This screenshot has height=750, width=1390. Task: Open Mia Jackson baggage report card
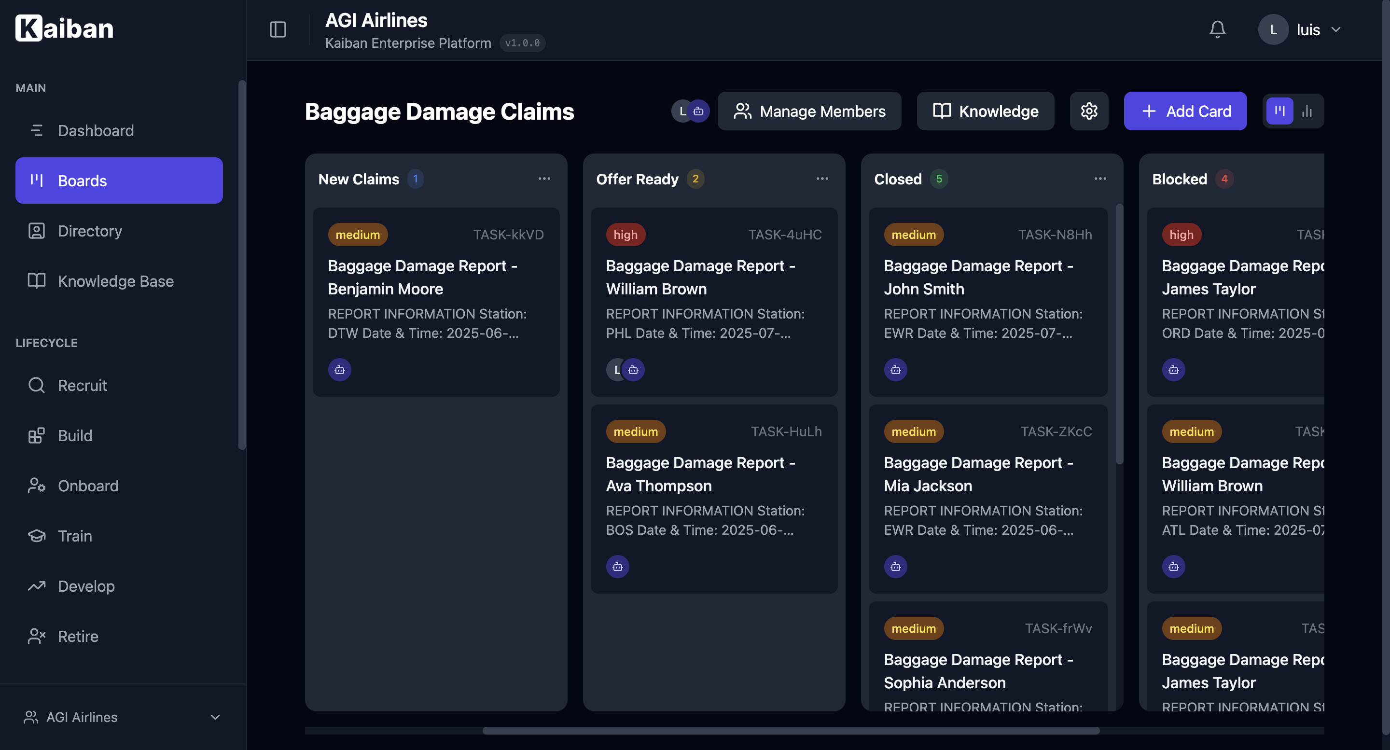pyautogui.click(x=988, y=500)
